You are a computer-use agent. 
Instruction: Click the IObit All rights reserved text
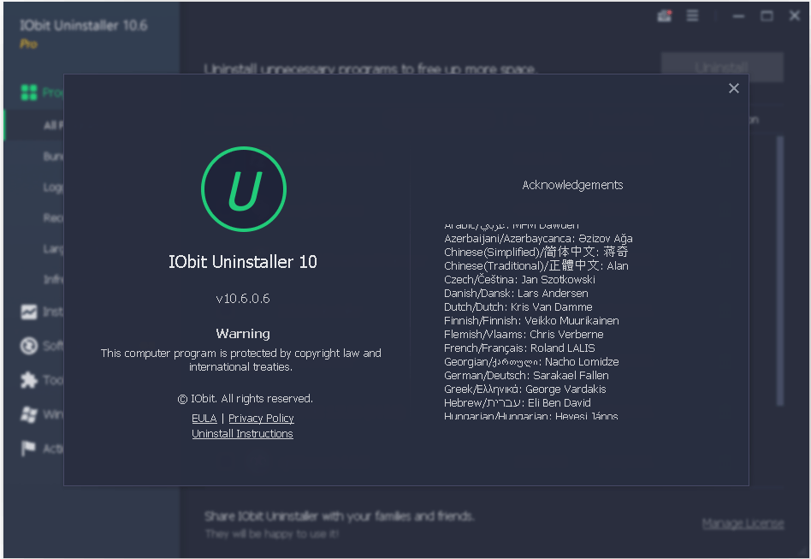246,399
